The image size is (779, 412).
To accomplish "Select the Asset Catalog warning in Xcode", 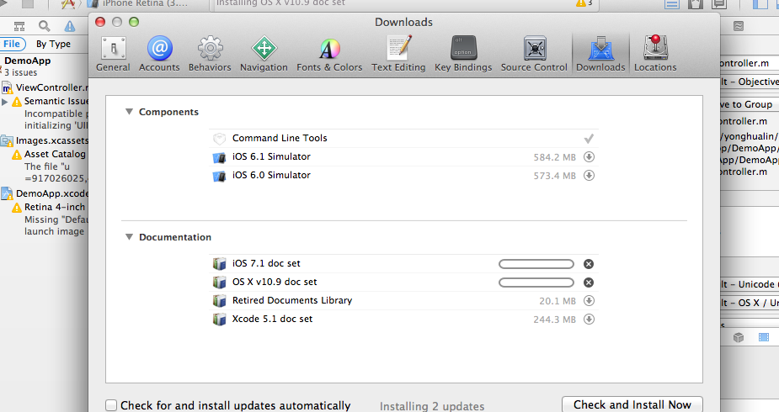I will pyautogui.click(x=49, y=154).
